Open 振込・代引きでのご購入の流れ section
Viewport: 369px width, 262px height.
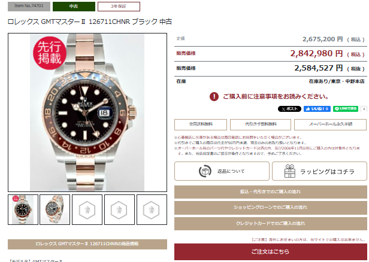[x=271, y=192]
